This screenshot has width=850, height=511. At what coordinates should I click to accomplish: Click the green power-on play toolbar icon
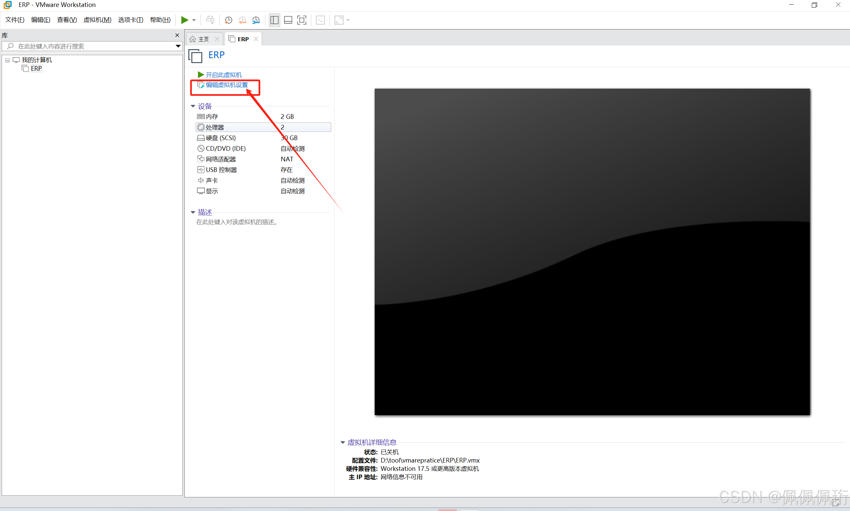coord(185,20)
